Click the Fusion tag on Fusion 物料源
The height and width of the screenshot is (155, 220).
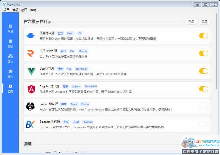coord(85,104)
